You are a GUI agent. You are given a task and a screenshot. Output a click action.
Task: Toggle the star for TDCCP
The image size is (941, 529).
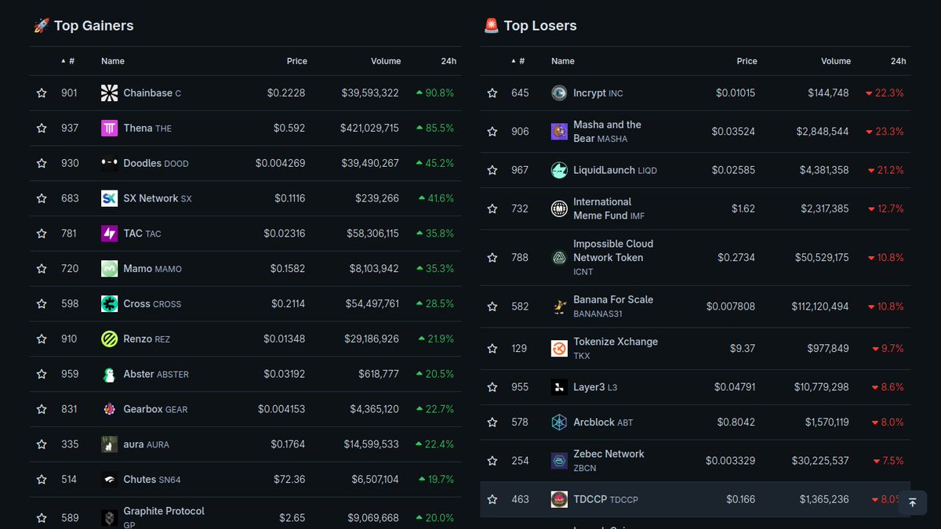tap(492, 499)
